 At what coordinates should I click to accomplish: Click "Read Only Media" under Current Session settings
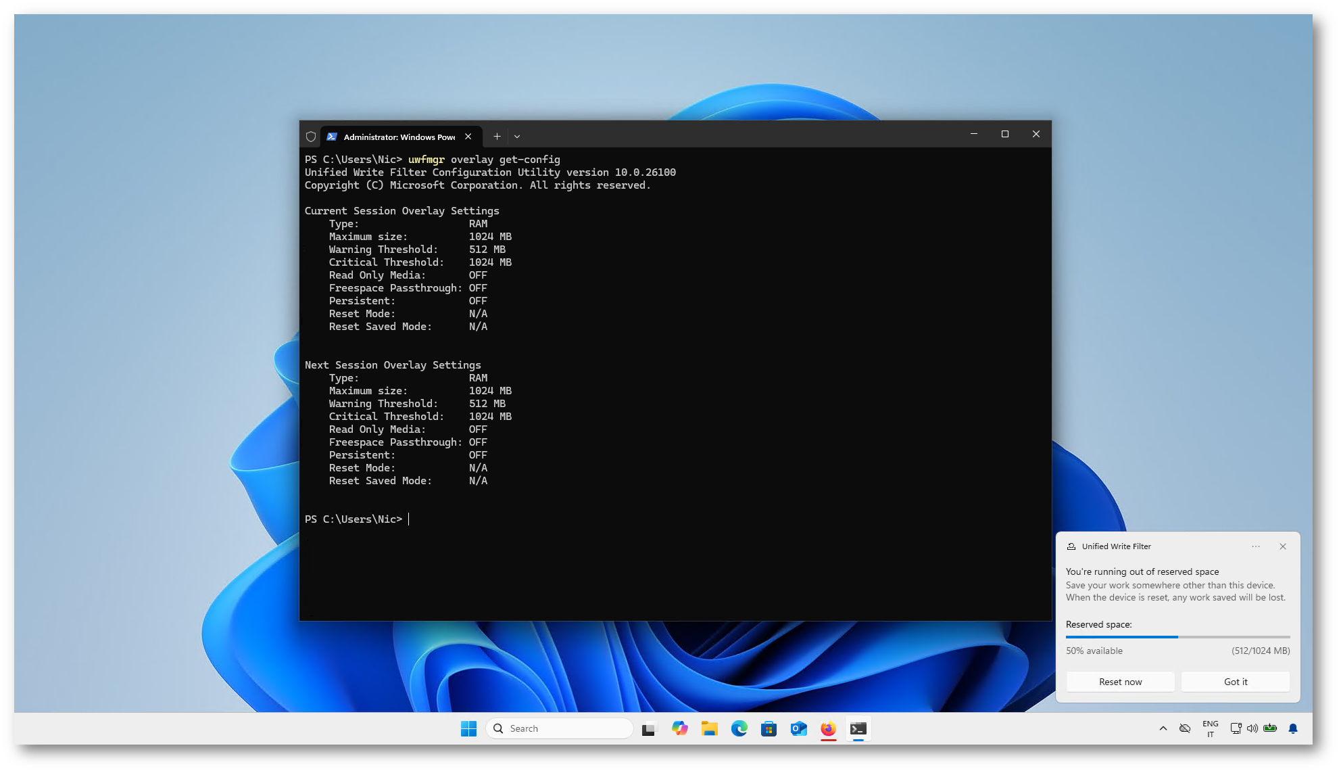click(377, 275)
